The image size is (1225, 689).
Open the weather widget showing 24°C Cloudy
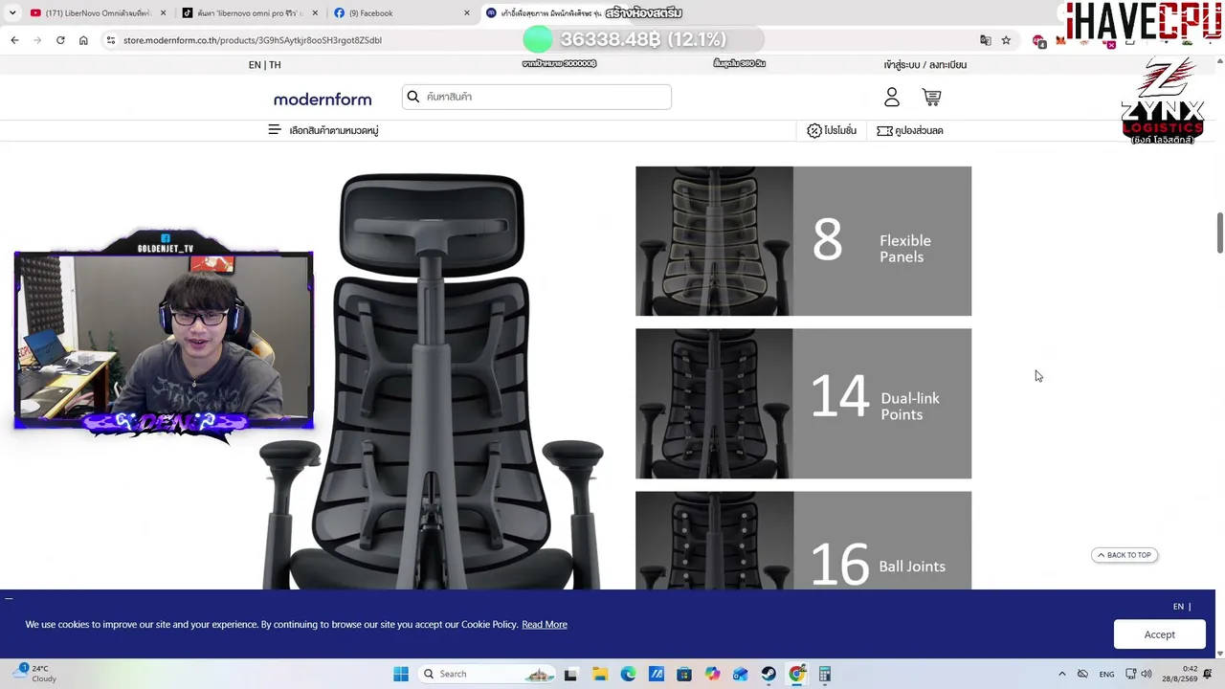tap(33, 674)
